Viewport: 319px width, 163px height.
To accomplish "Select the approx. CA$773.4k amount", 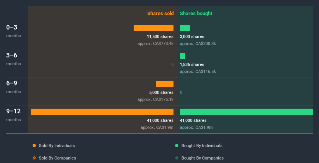I will coord(156,44).
